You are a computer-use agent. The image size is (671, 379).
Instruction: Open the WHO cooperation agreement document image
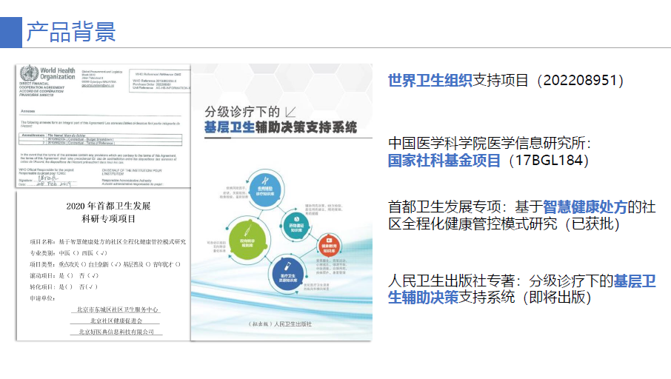[103, 126]
